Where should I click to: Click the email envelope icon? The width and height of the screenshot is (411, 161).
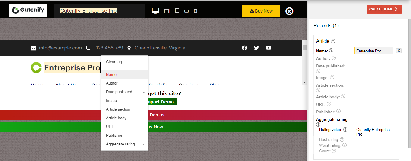tap(33, 48)
